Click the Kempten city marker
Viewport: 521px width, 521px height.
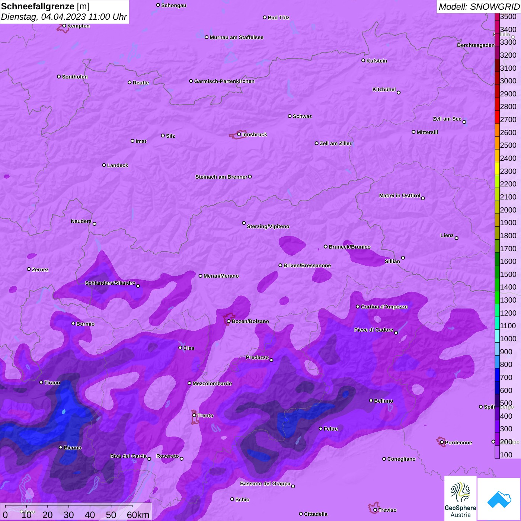tap(64, 26)
